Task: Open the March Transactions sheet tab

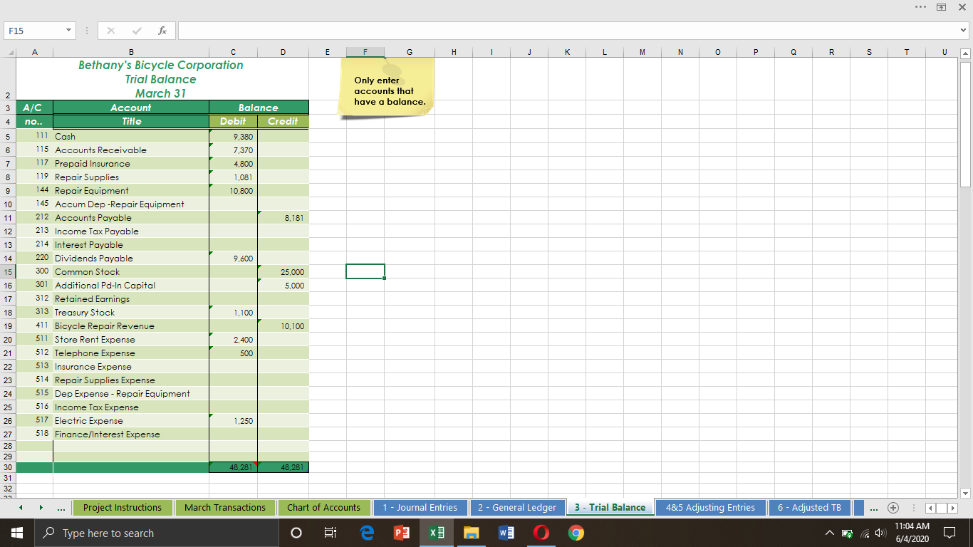Action: click(x=225, y=508)
